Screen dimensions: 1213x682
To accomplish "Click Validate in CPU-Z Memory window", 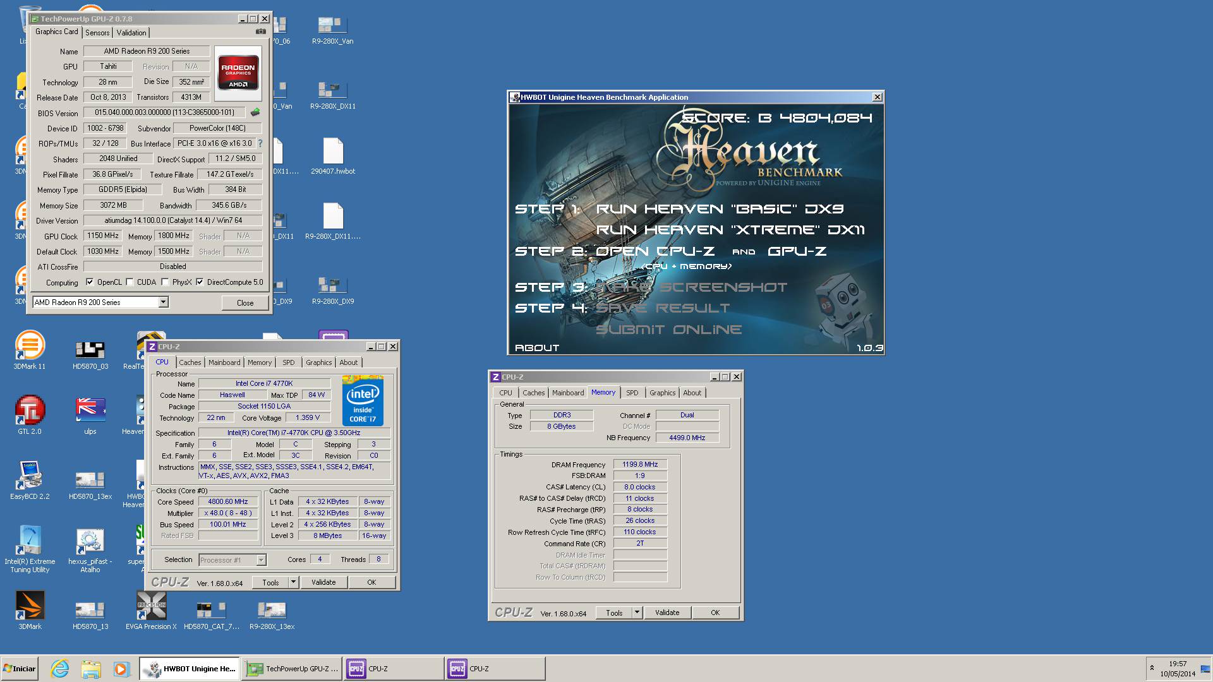I will 667,613.
